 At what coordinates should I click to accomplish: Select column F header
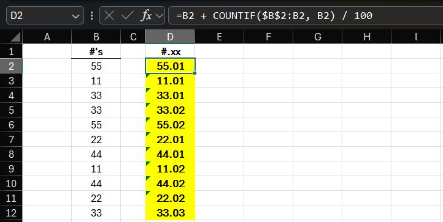coord(268,37)
